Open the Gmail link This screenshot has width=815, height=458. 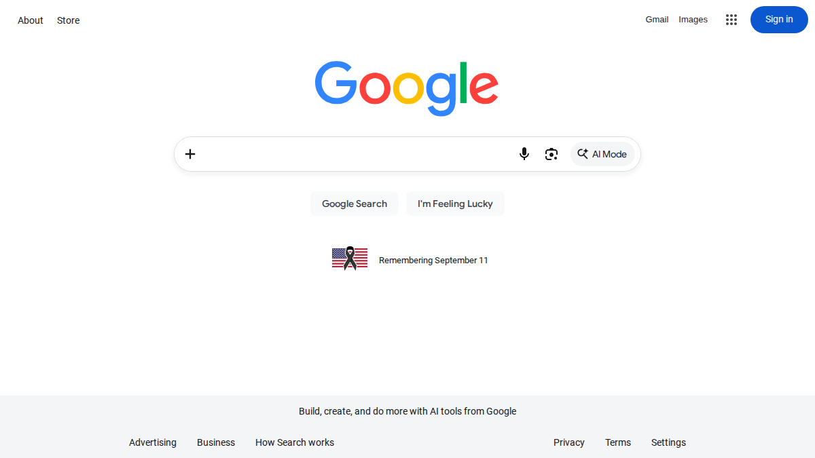pyautogui.click(x=657, y=20)
